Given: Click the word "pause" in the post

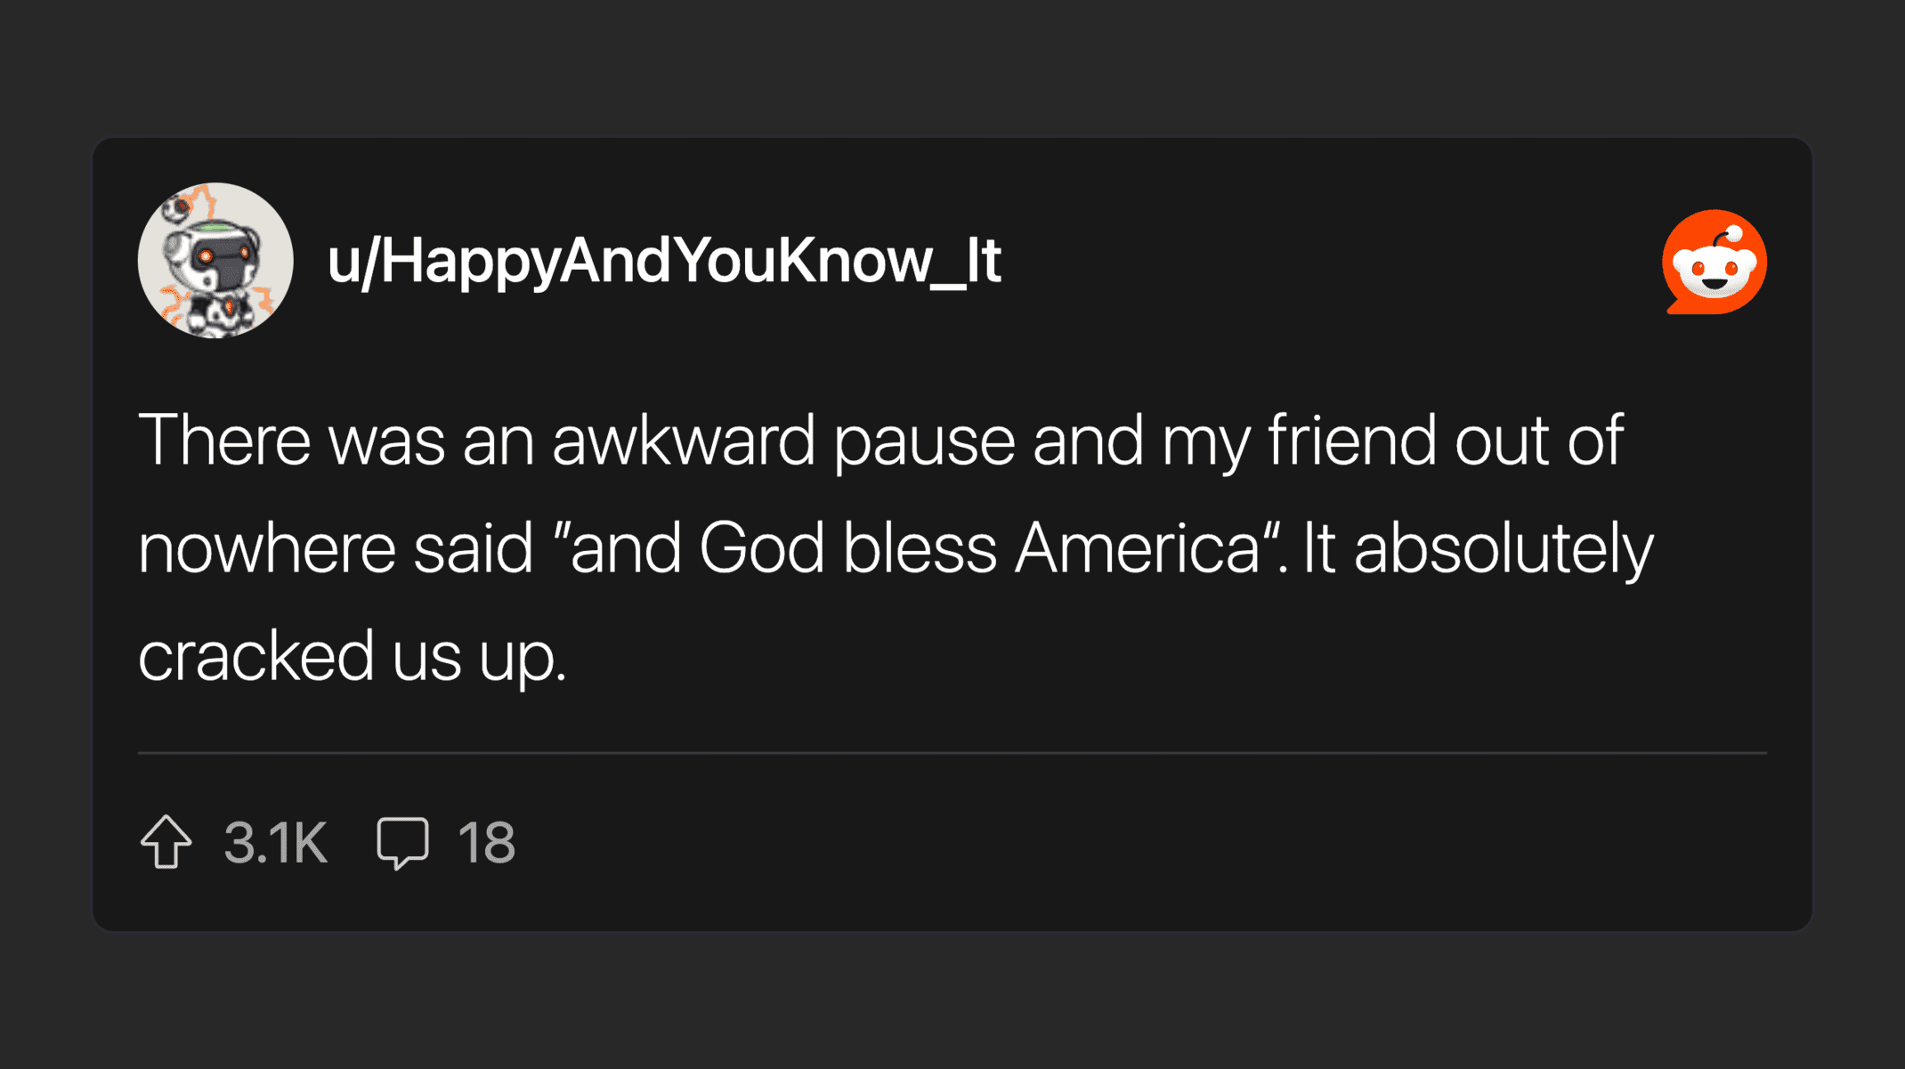Looking at the screenshot, I should [x=924, y=441].
